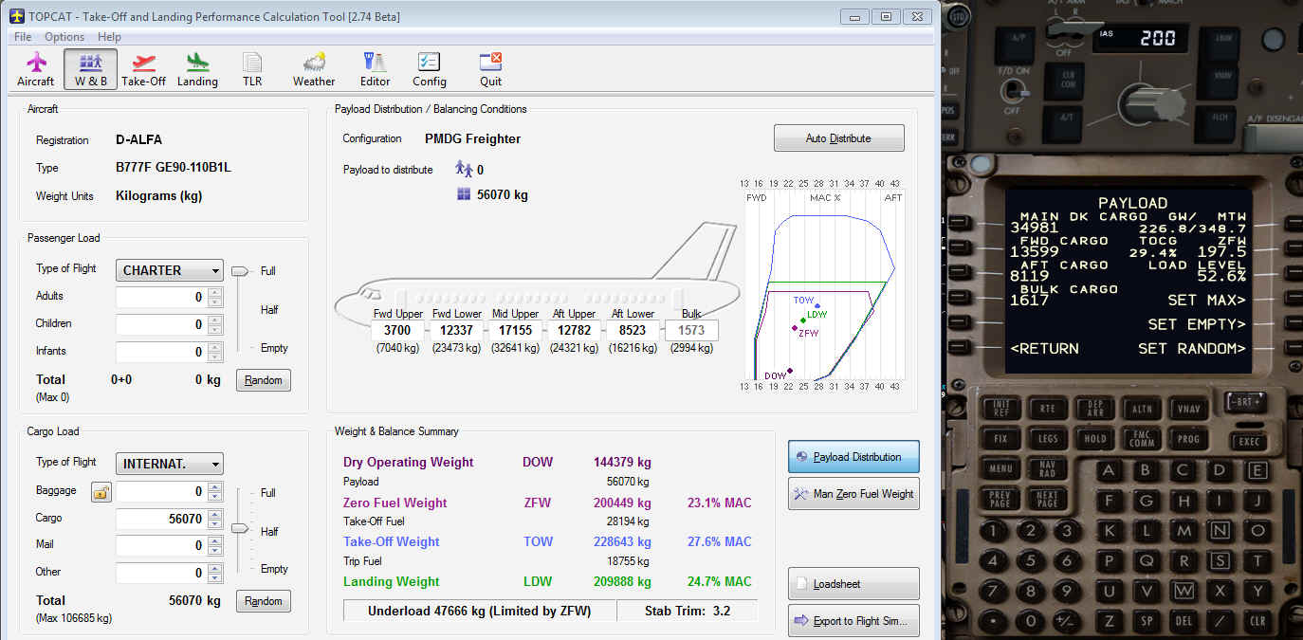Click the VNAV key on the CDU keypad
The height and width of the screenshot is (640, 1303).
pyautogui.click(x=1187, y=409)
